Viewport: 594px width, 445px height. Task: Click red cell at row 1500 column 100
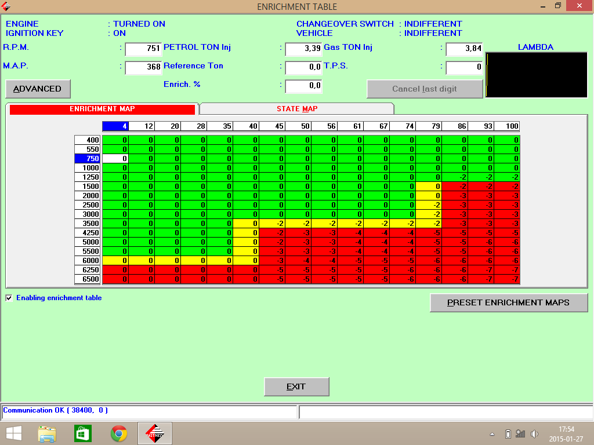(x=507, y=186)
